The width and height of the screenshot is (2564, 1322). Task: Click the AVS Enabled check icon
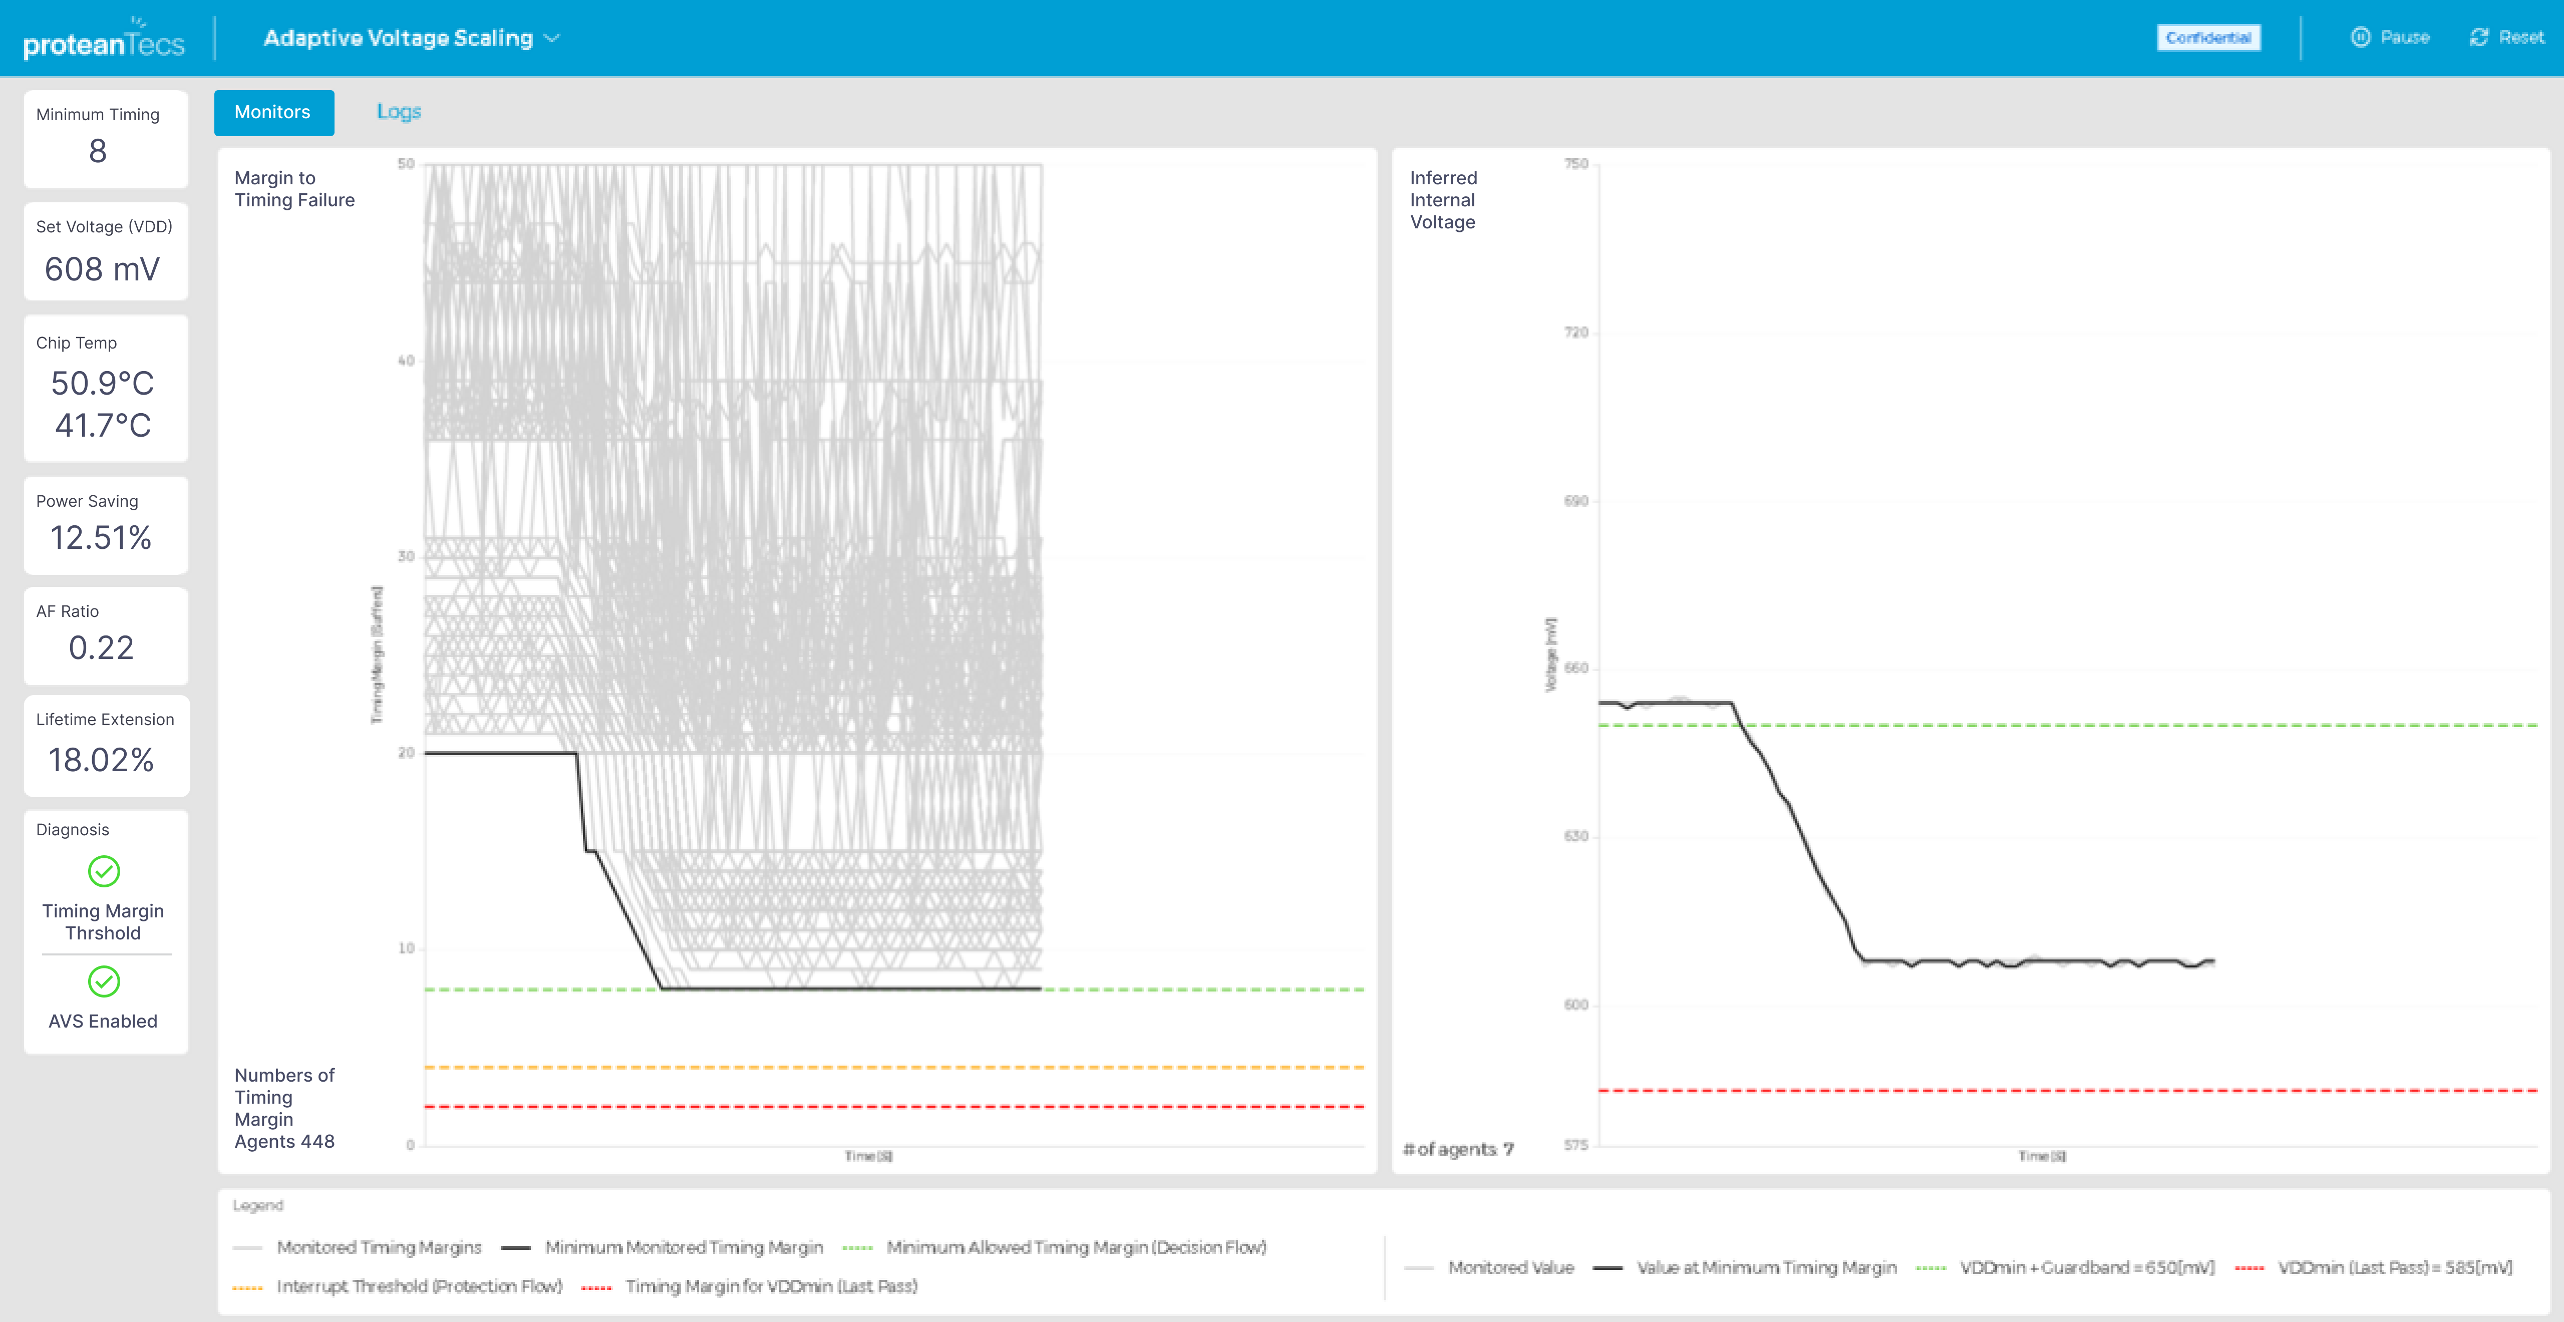click(x=104, y=981)
